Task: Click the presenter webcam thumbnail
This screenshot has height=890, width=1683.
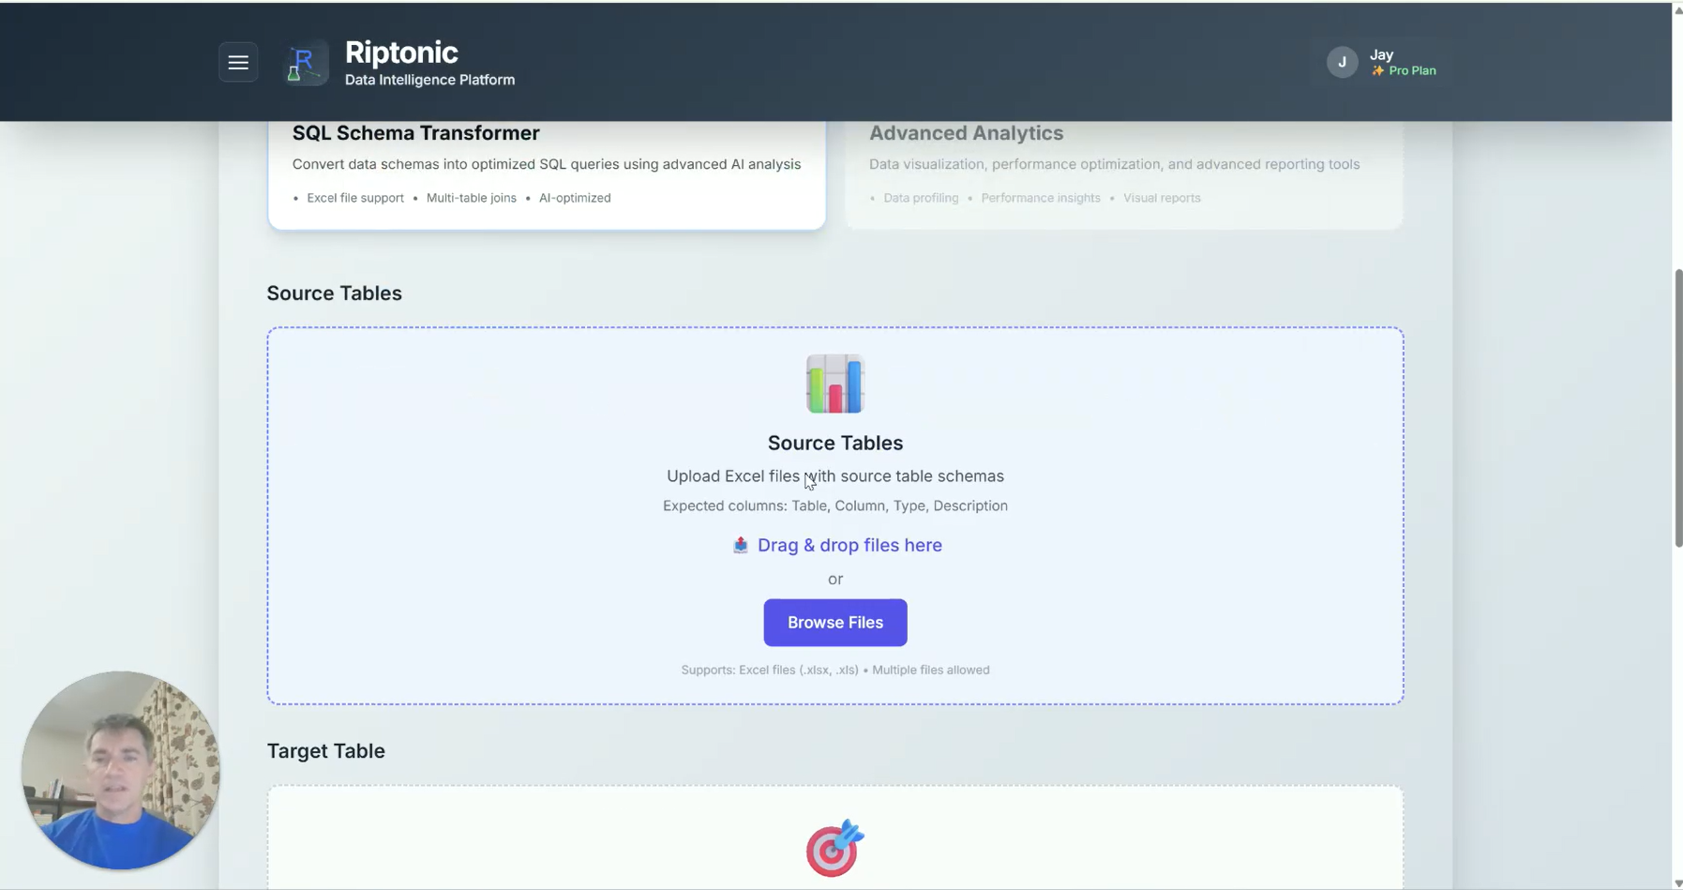Action: 121,770
